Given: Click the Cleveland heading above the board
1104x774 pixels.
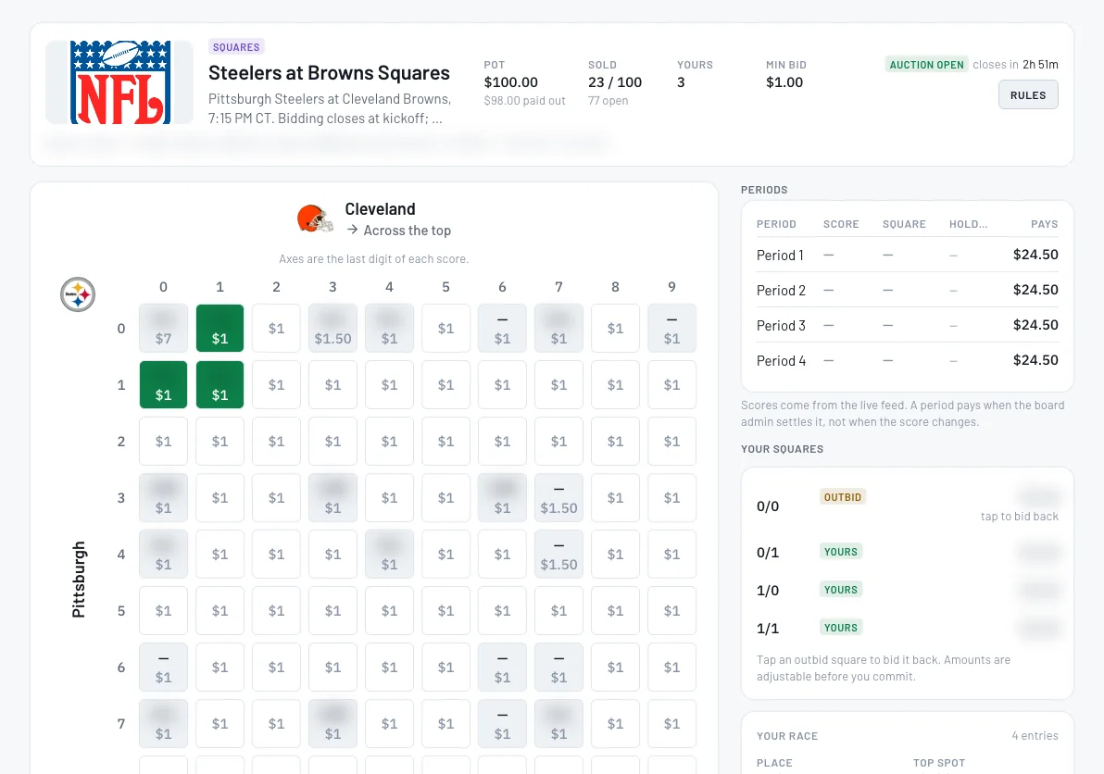Looking at the screenshot, I should click(381, 209).
